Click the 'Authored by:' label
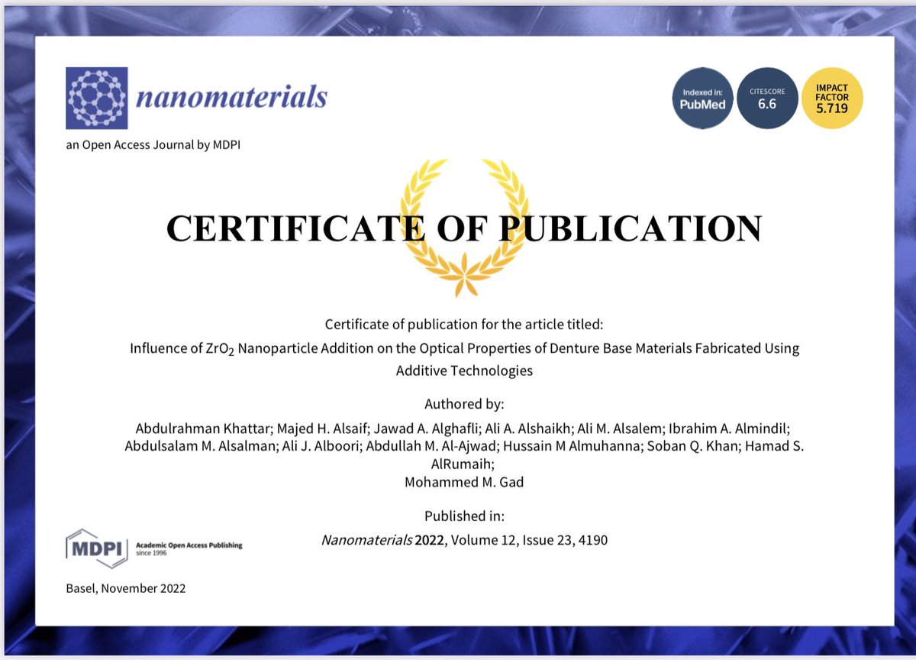The width and height of the screenshot is (916, 660). coord(464,404)
